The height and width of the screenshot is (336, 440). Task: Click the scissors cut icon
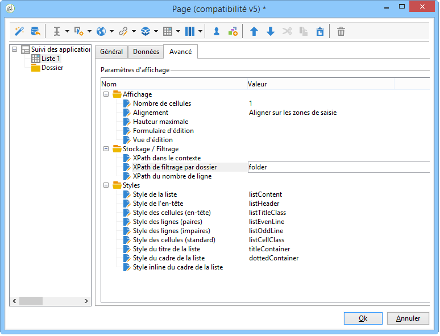287,31
